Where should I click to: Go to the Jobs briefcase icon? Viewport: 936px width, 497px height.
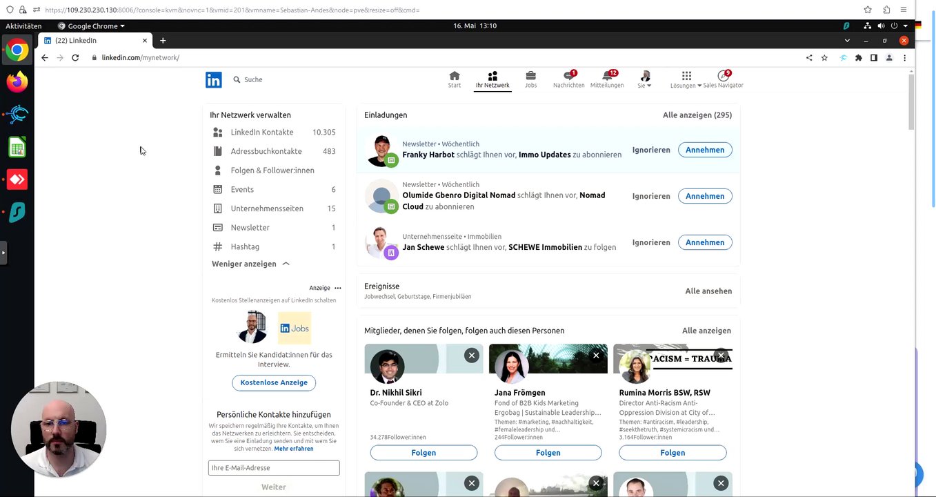click(x=530, y=79)
